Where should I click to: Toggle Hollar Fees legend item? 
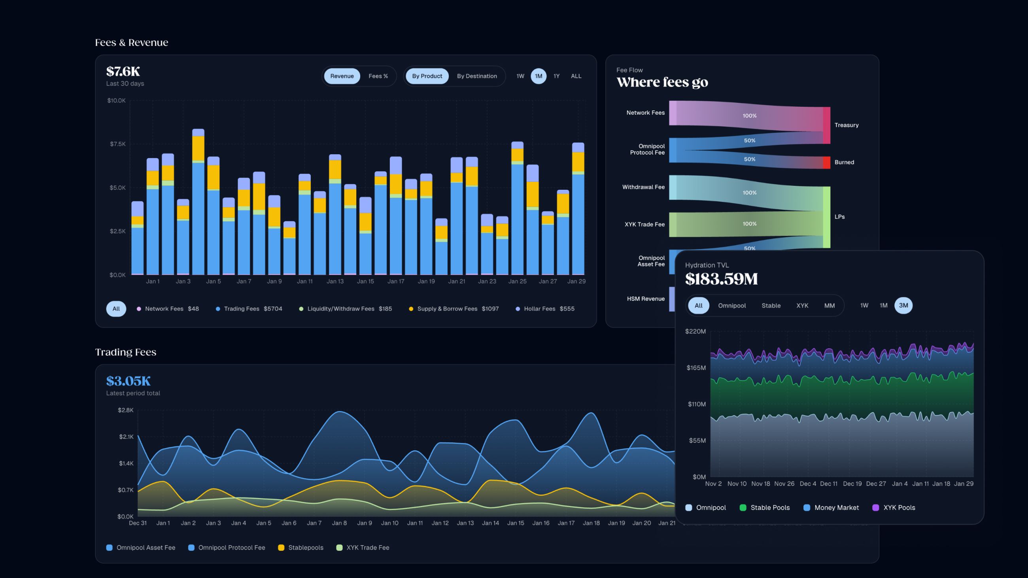click(x=539, y=309)
